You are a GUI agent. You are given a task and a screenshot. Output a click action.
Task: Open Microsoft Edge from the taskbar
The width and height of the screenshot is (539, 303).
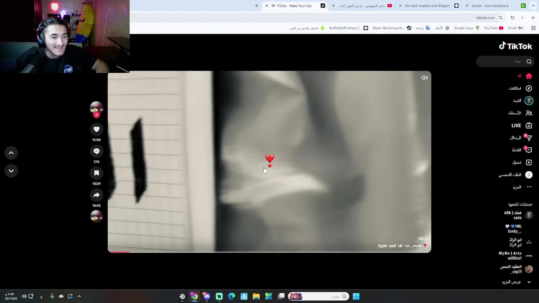pyautogui.click(x=231, y=296)
